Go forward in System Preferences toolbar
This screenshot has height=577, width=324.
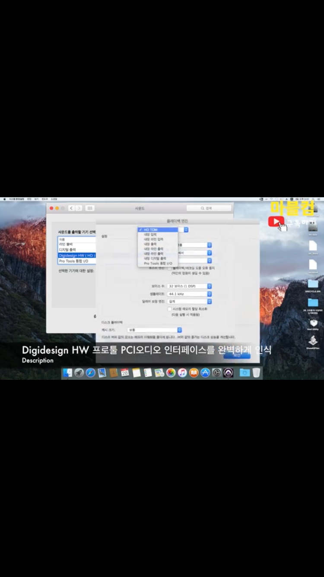79,208
